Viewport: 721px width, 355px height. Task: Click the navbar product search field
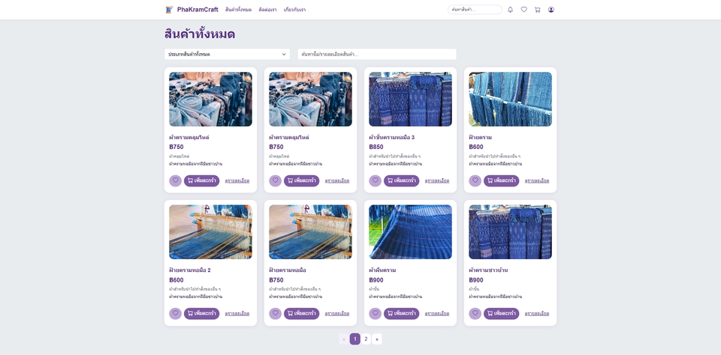(475, 10)
